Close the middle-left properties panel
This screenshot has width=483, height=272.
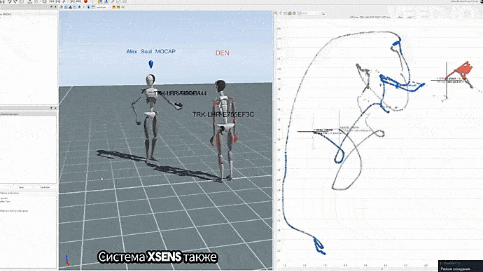tap(55, 108)
